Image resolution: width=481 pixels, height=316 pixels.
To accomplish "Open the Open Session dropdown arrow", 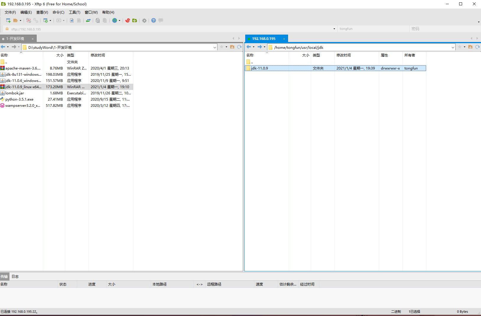I will tap(20, 21).
